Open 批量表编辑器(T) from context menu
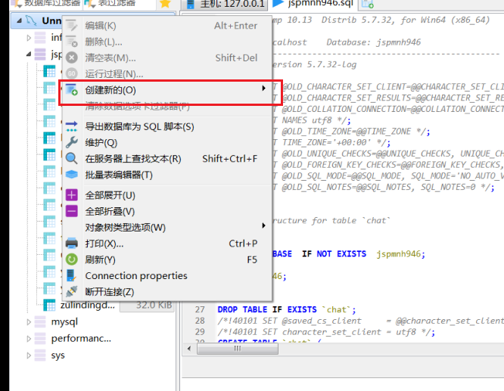The width and height of the screenshot is (504, 391). [x=167, y=175]
